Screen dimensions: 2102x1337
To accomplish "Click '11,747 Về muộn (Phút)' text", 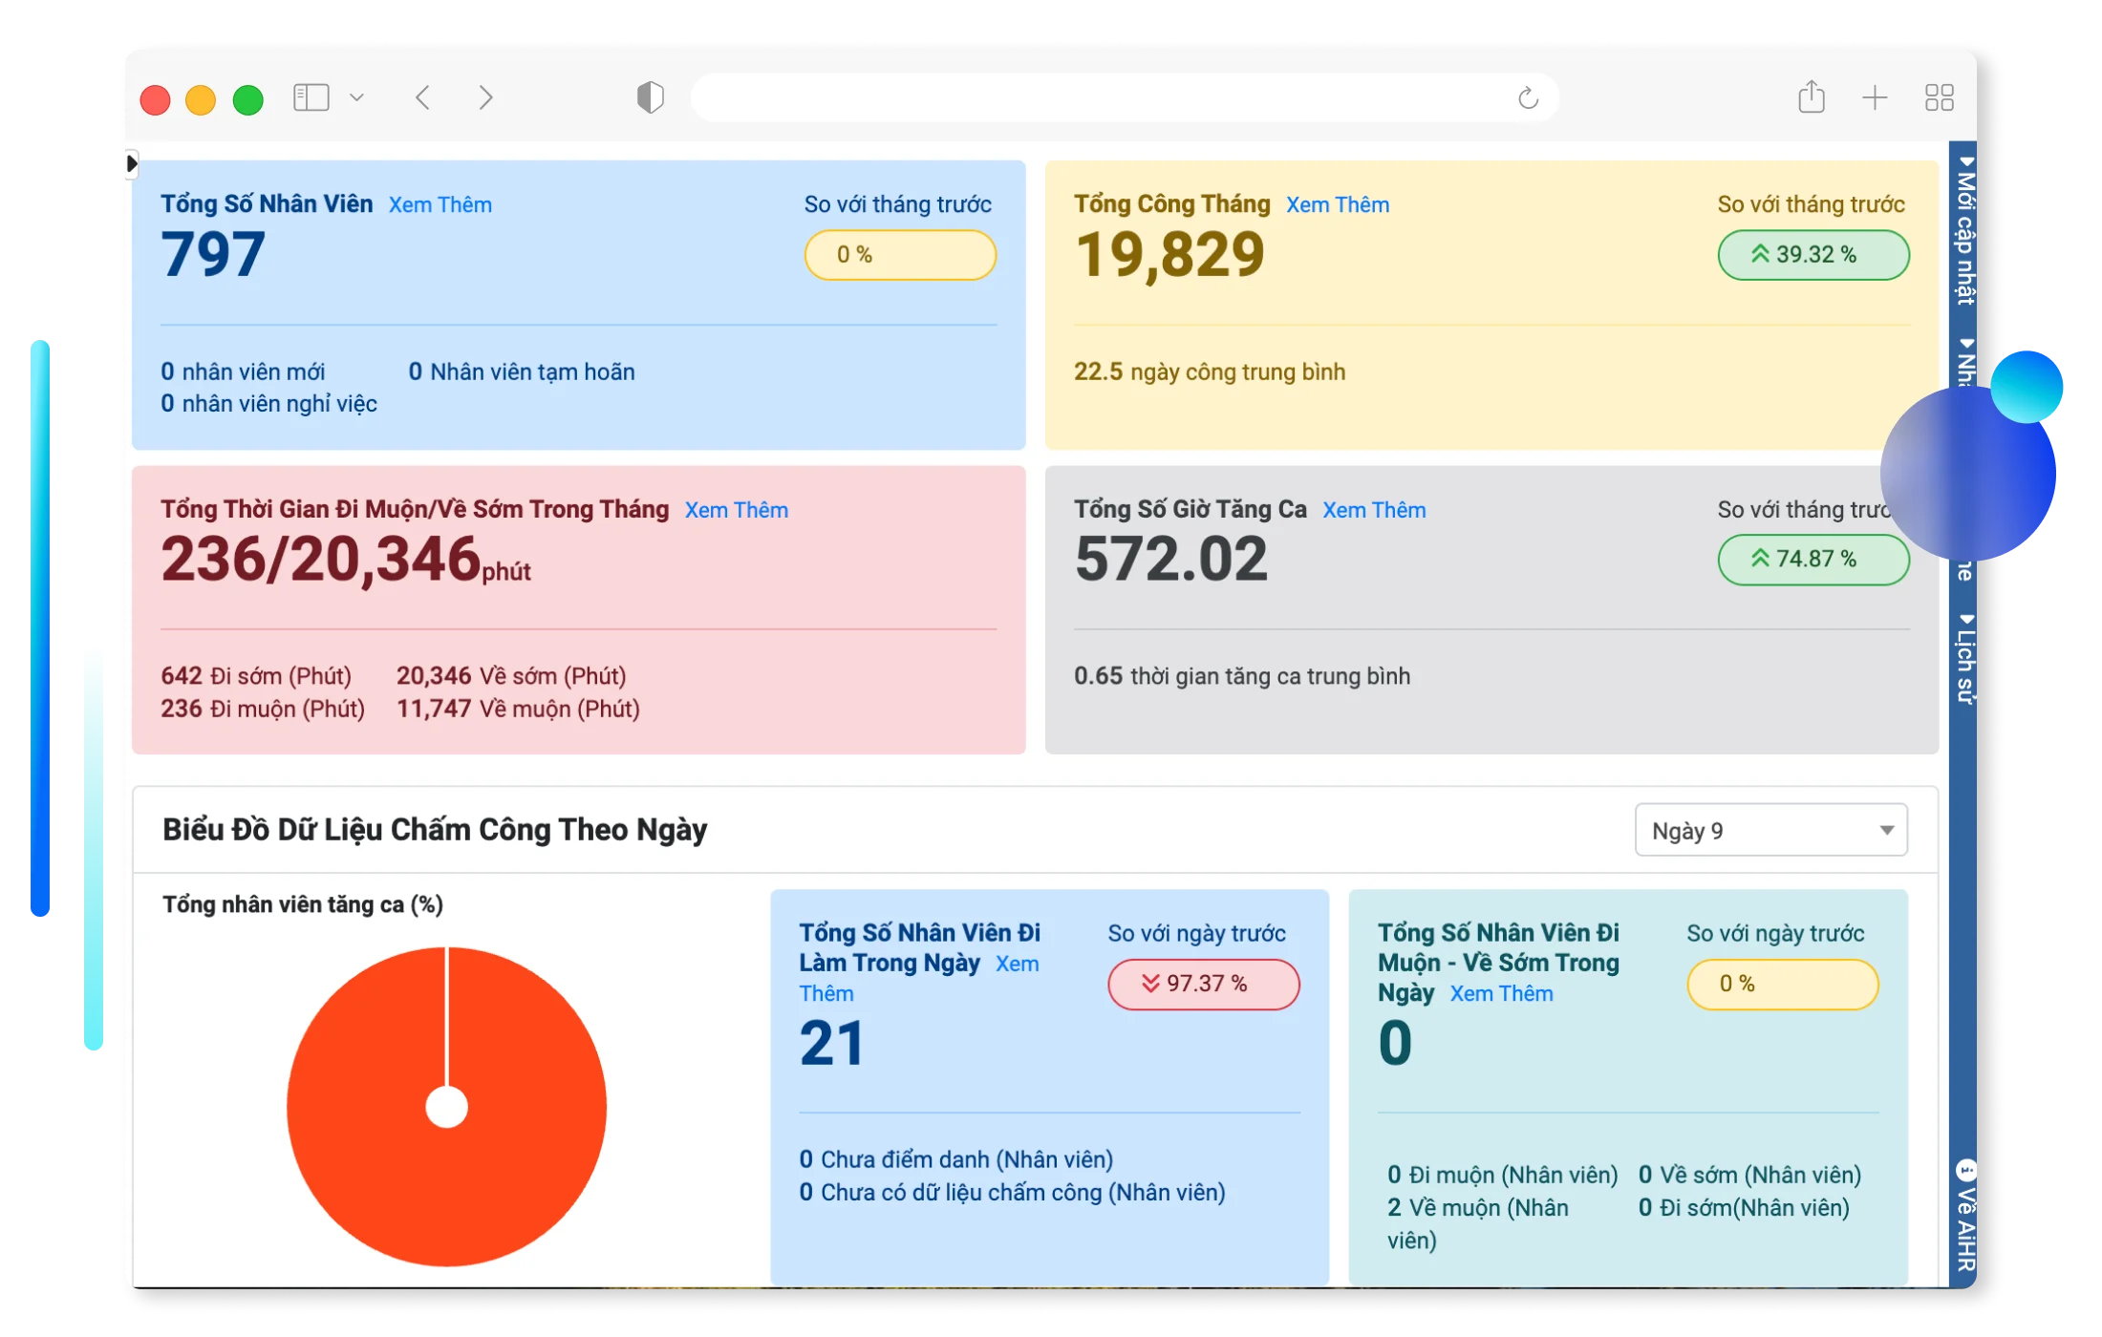I will [518, 709].
